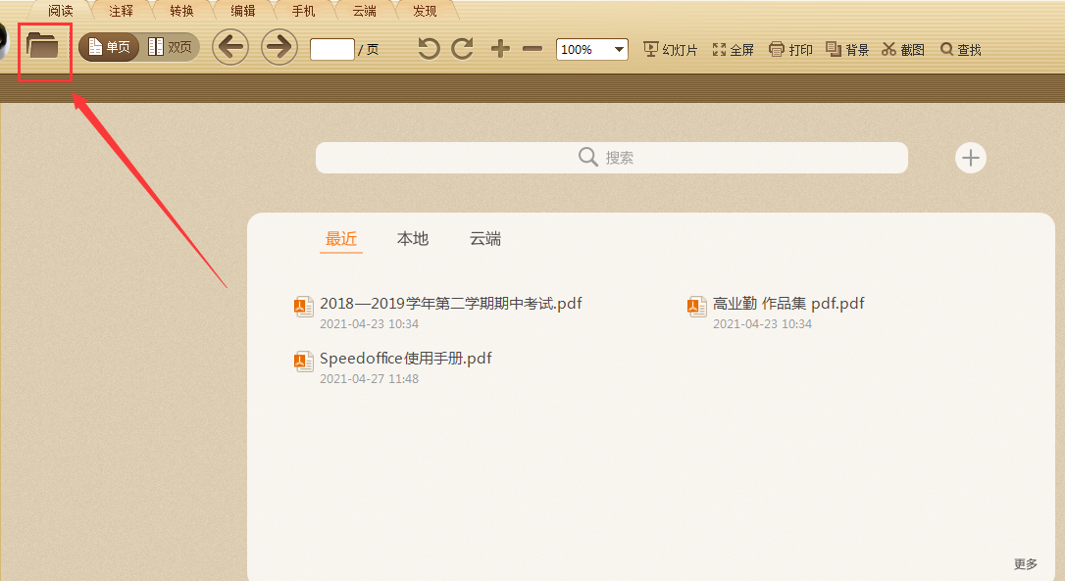This screenshot has height=581, width=1065.
Task: Open a file using the folder icon
Action: coord(44,49)
